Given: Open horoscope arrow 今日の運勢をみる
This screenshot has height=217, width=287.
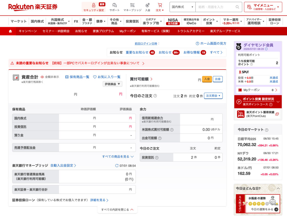Looking at the screenshot, I should point(276,209).
